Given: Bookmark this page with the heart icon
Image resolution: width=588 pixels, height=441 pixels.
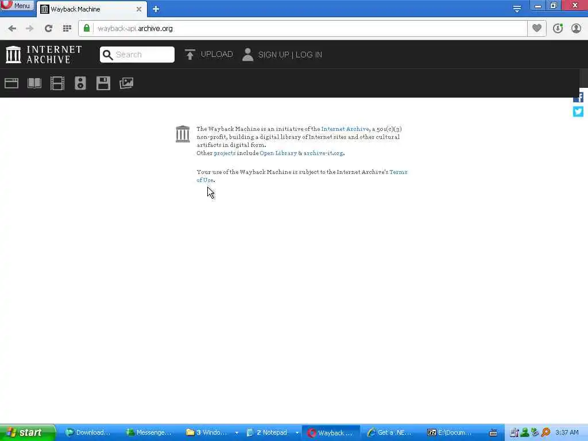Looking at the screenshot, I should 537,28.
